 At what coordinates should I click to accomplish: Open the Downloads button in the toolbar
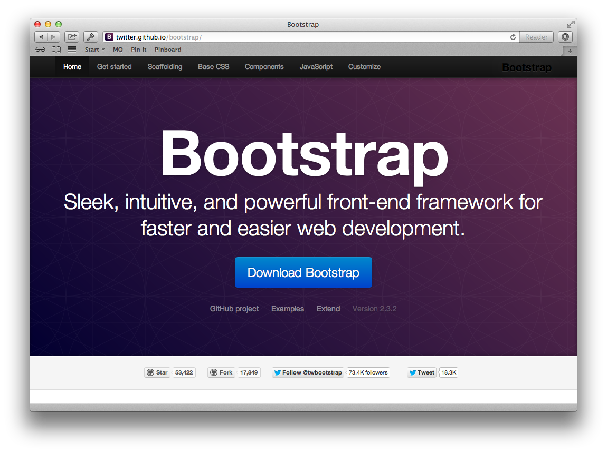point(565,37)
